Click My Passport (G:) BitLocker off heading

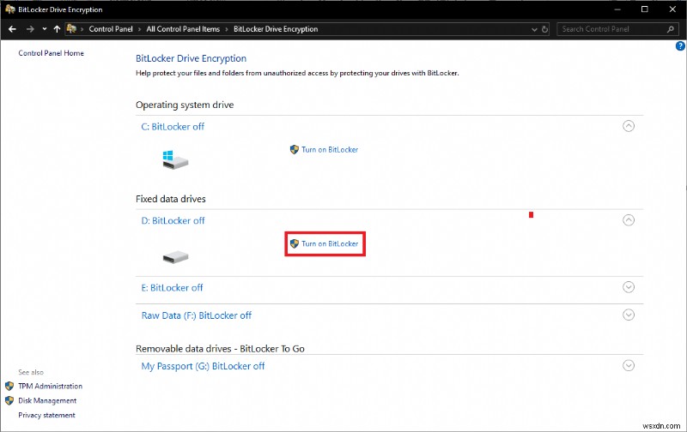tap(203, 366)
